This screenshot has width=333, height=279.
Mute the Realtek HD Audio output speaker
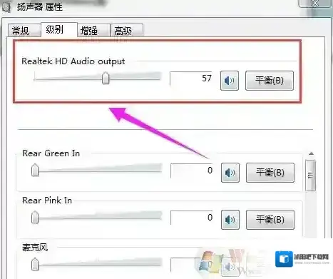pyautogui.click(x=230, y=81)
